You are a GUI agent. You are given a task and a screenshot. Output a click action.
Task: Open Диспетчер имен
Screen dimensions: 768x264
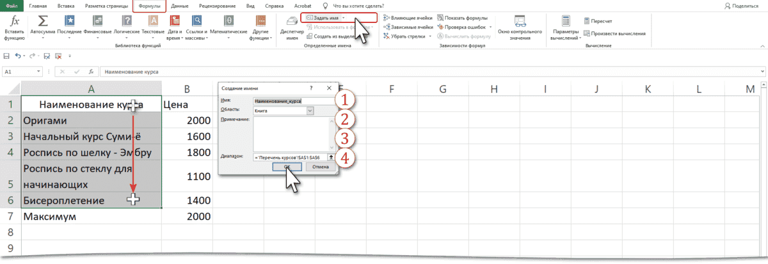point(292,24)
